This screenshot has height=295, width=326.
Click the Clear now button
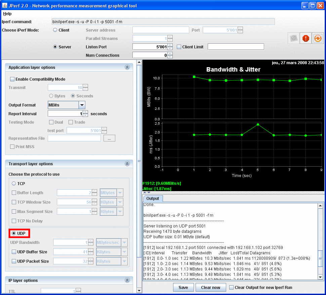pyautogui.click(x=211, y=287)
